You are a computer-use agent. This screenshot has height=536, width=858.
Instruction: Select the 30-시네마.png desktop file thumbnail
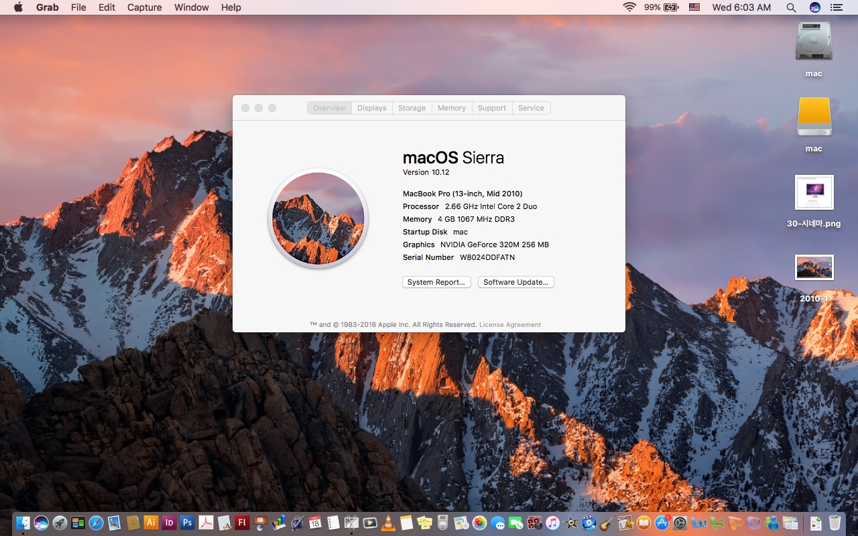814,193
